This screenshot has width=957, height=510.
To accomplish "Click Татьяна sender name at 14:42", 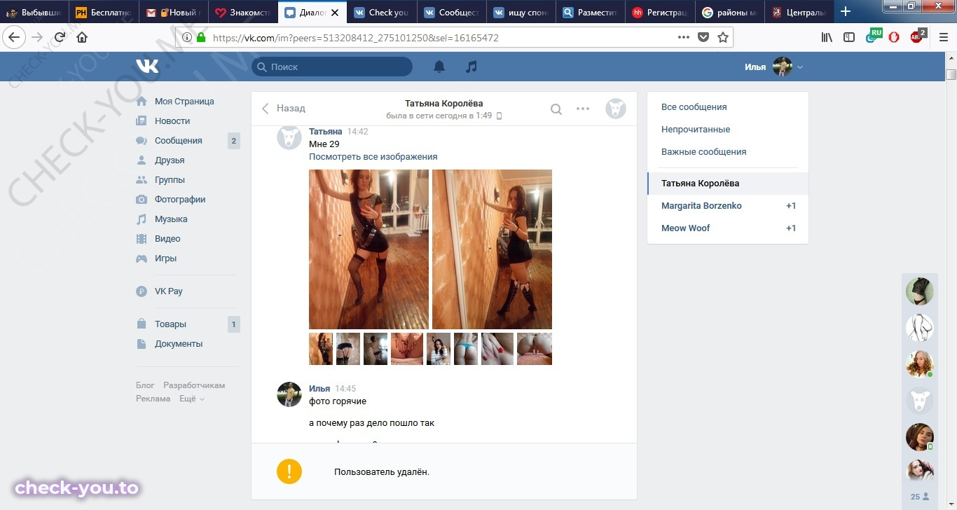I will 326,132.
